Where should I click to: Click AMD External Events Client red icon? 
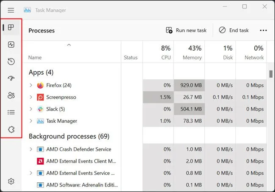pos(40,161)
